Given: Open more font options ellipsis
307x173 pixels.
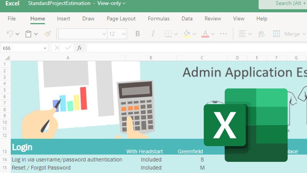Looking at the screenshot, I should [x=223, y=34].
